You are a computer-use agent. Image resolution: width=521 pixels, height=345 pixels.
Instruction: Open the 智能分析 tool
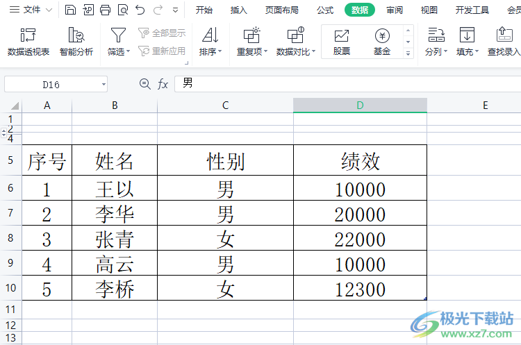click(76, 42)
